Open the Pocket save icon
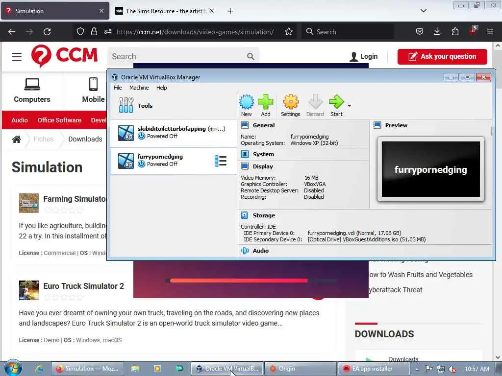This screenshot has height=376, width=502. tap(420, 31)
